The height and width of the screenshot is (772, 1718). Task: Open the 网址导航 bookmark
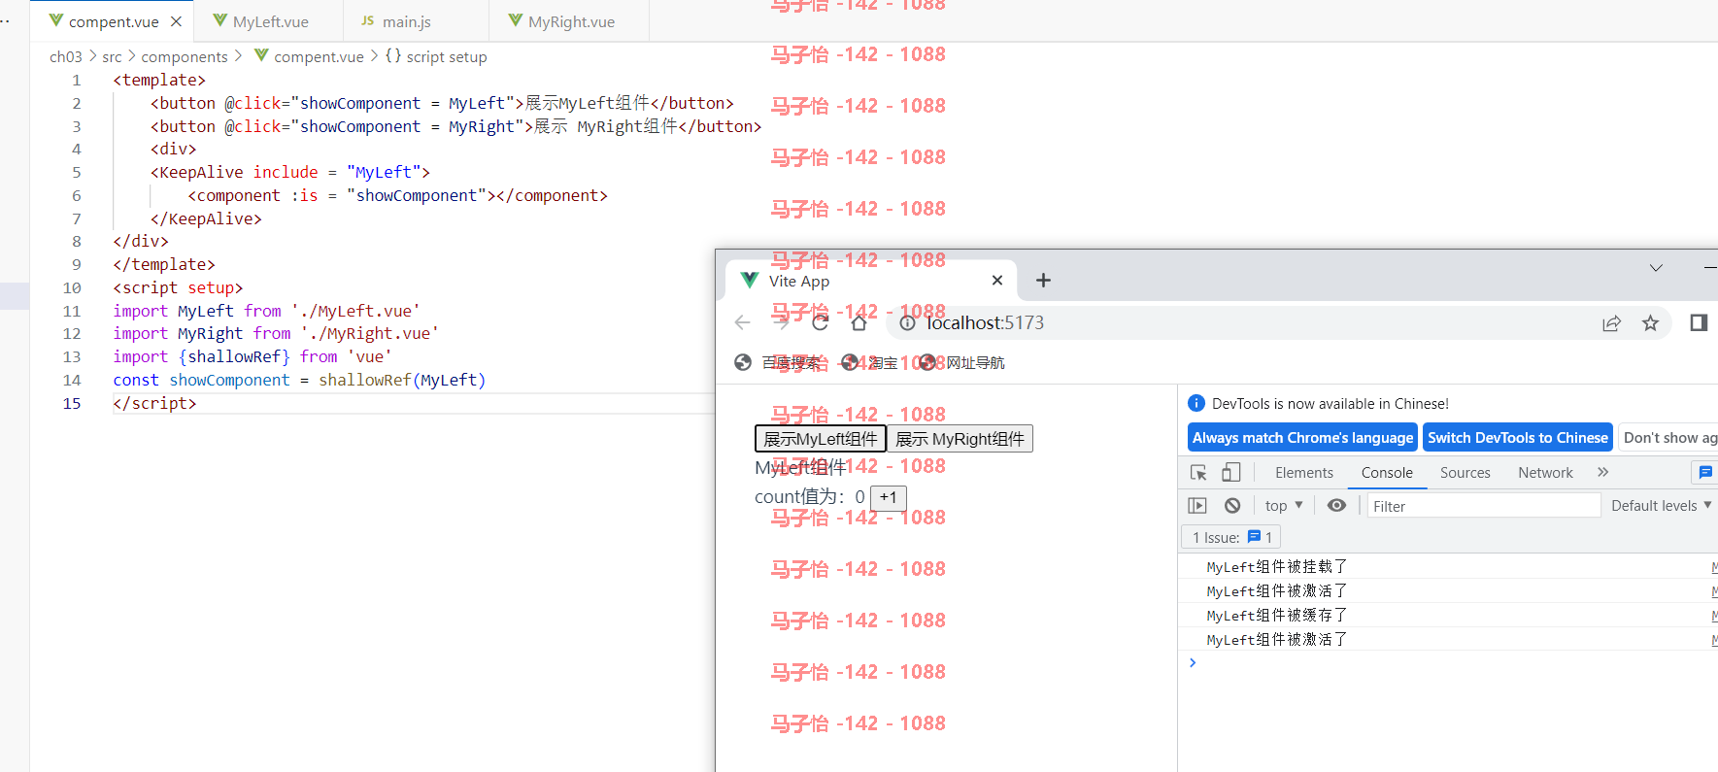[962, 362]
